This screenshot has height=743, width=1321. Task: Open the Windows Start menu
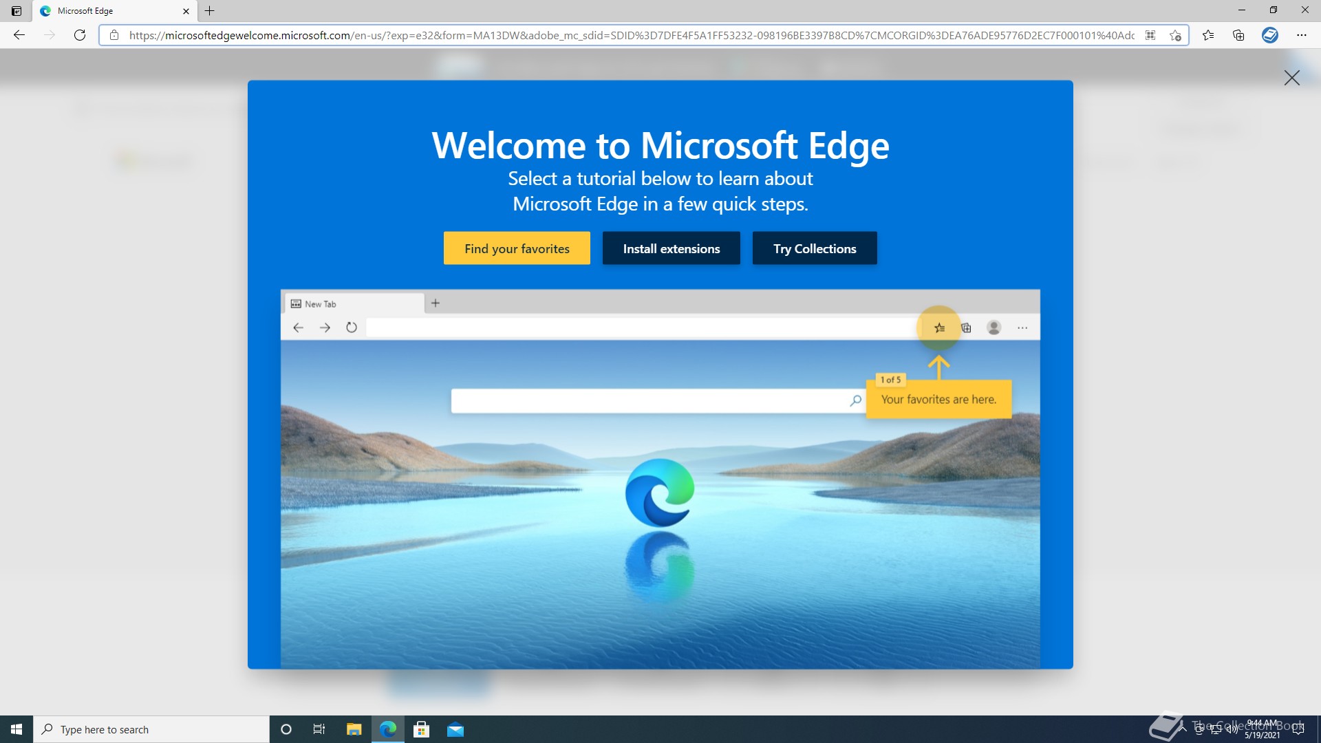click(x=17, y=729)
